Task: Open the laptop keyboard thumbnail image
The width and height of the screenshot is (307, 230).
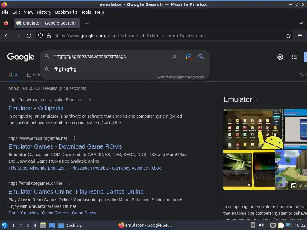Action: click(x=249, y=170)
